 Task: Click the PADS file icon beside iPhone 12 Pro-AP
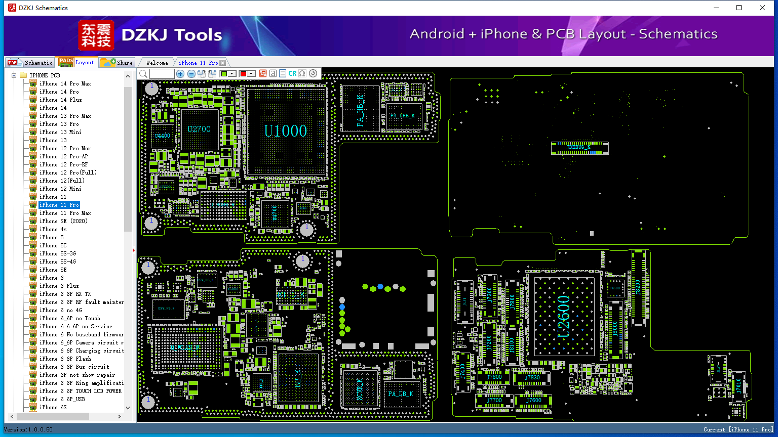point(33,156)
